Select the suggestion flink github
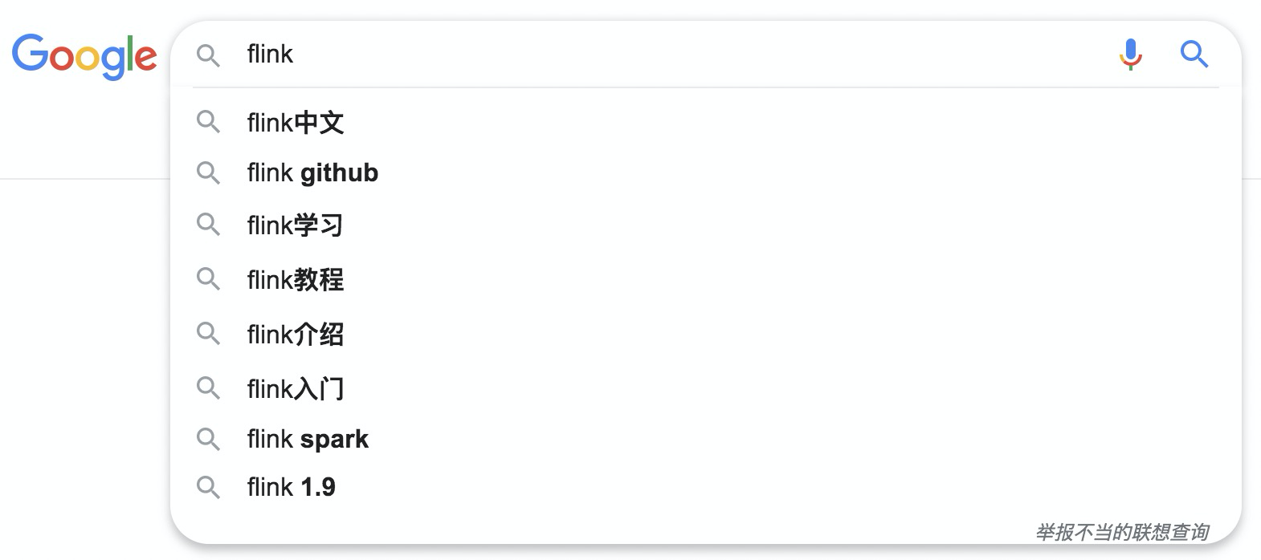The width and height of the screenshot is (1261, 560). 312,172
